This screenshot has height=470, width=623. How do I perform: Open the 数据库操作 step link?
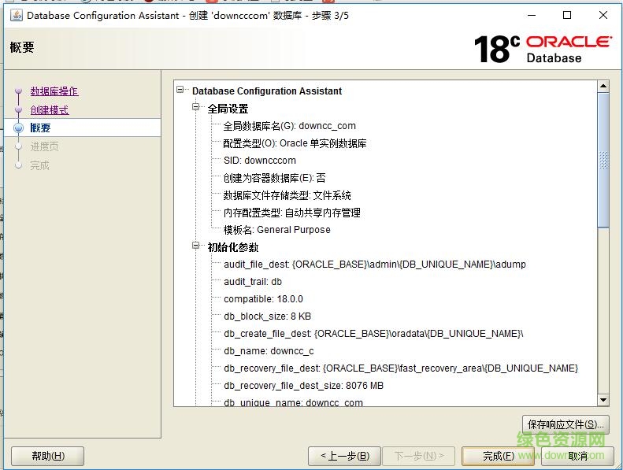tap(54, 91)
